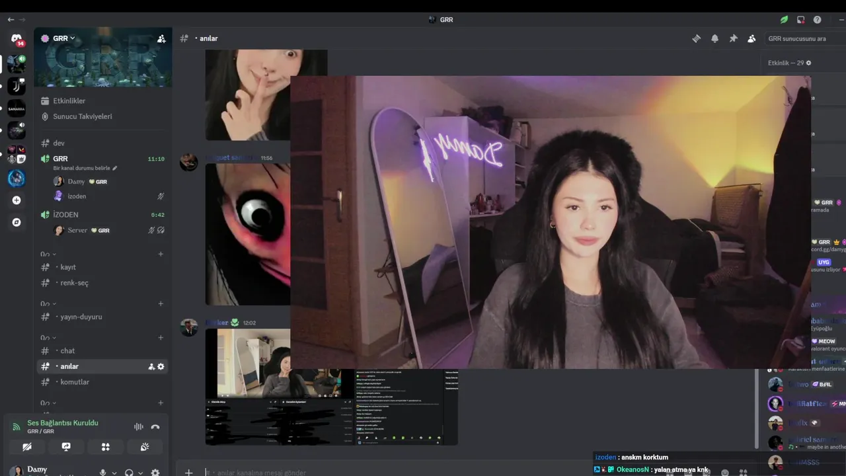Toggle headphones deafen in user panel

[x=129, y=473]
